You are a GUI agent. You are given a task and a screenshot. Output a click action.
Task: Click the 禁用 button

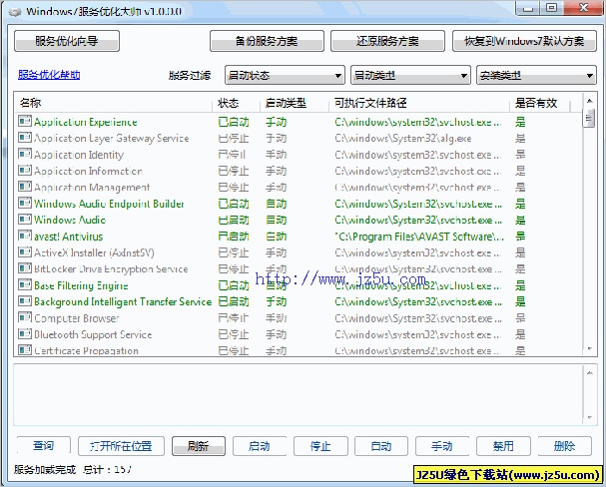point(503,446)
